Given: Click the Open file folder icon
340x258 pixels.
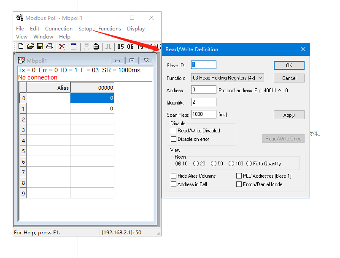Looking at the screenshot, I should point(30,46).
